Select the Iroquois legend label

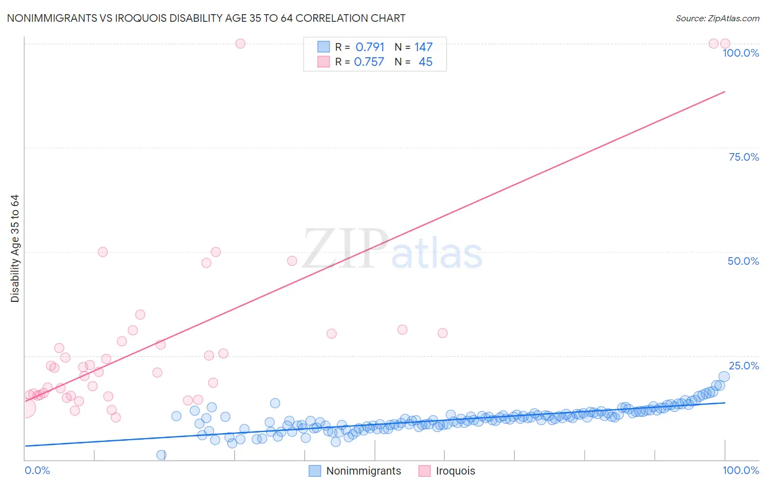pyautogui.click(x=455, y=471)
